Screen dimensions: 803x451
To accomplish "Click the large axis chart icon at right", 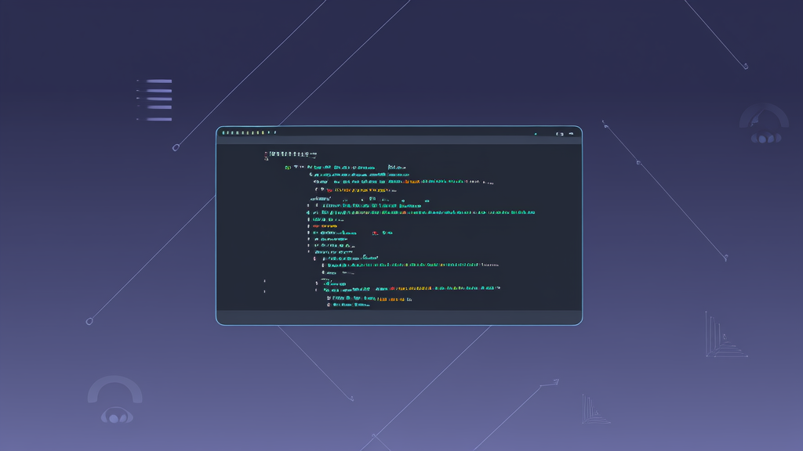I will tap(725, 335).
